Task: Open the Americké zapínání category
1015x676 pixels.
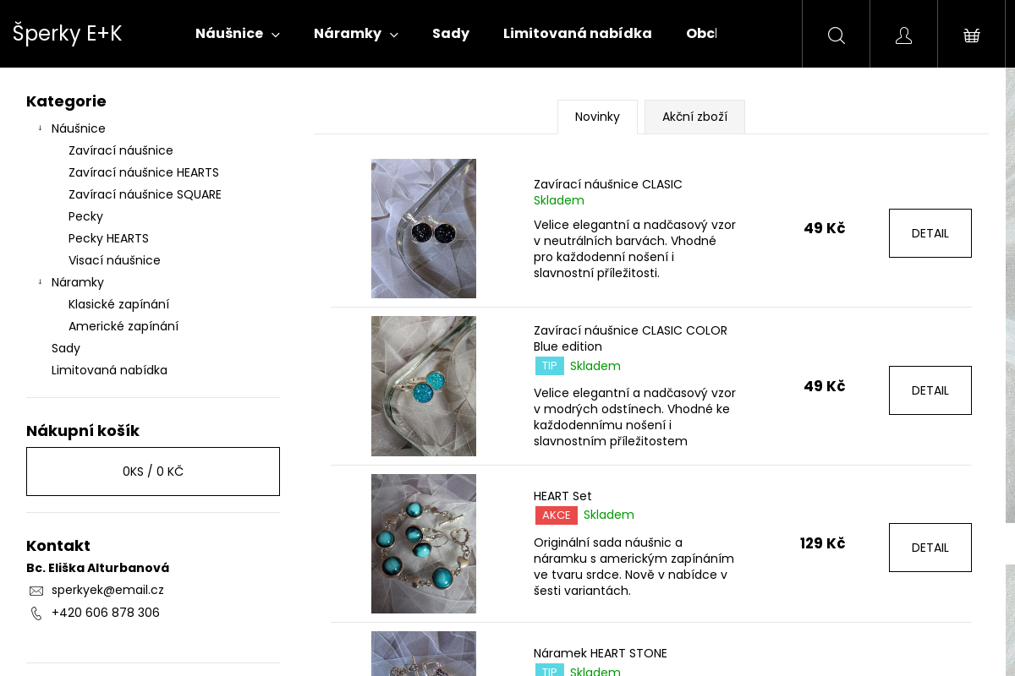Action: click(123, 326)
